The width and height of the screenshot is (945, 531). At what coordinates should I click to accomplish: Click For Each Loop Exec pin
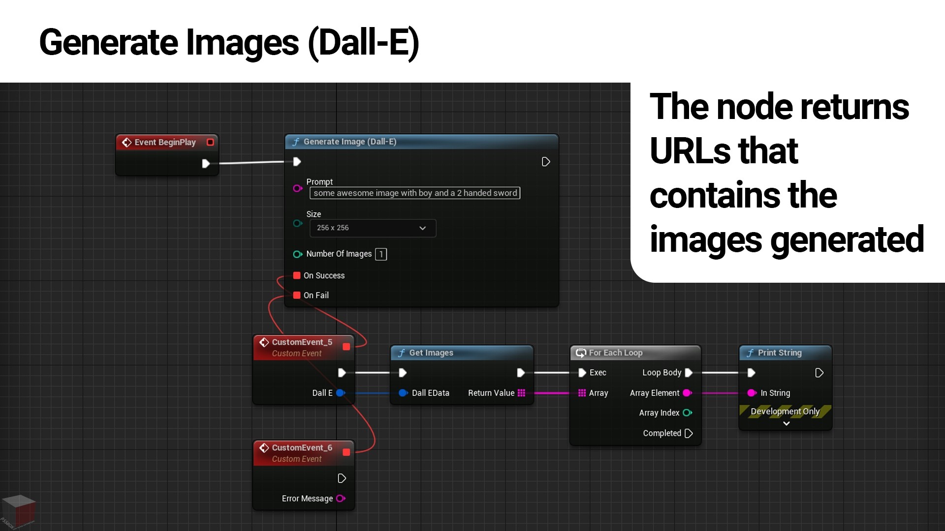582,373
